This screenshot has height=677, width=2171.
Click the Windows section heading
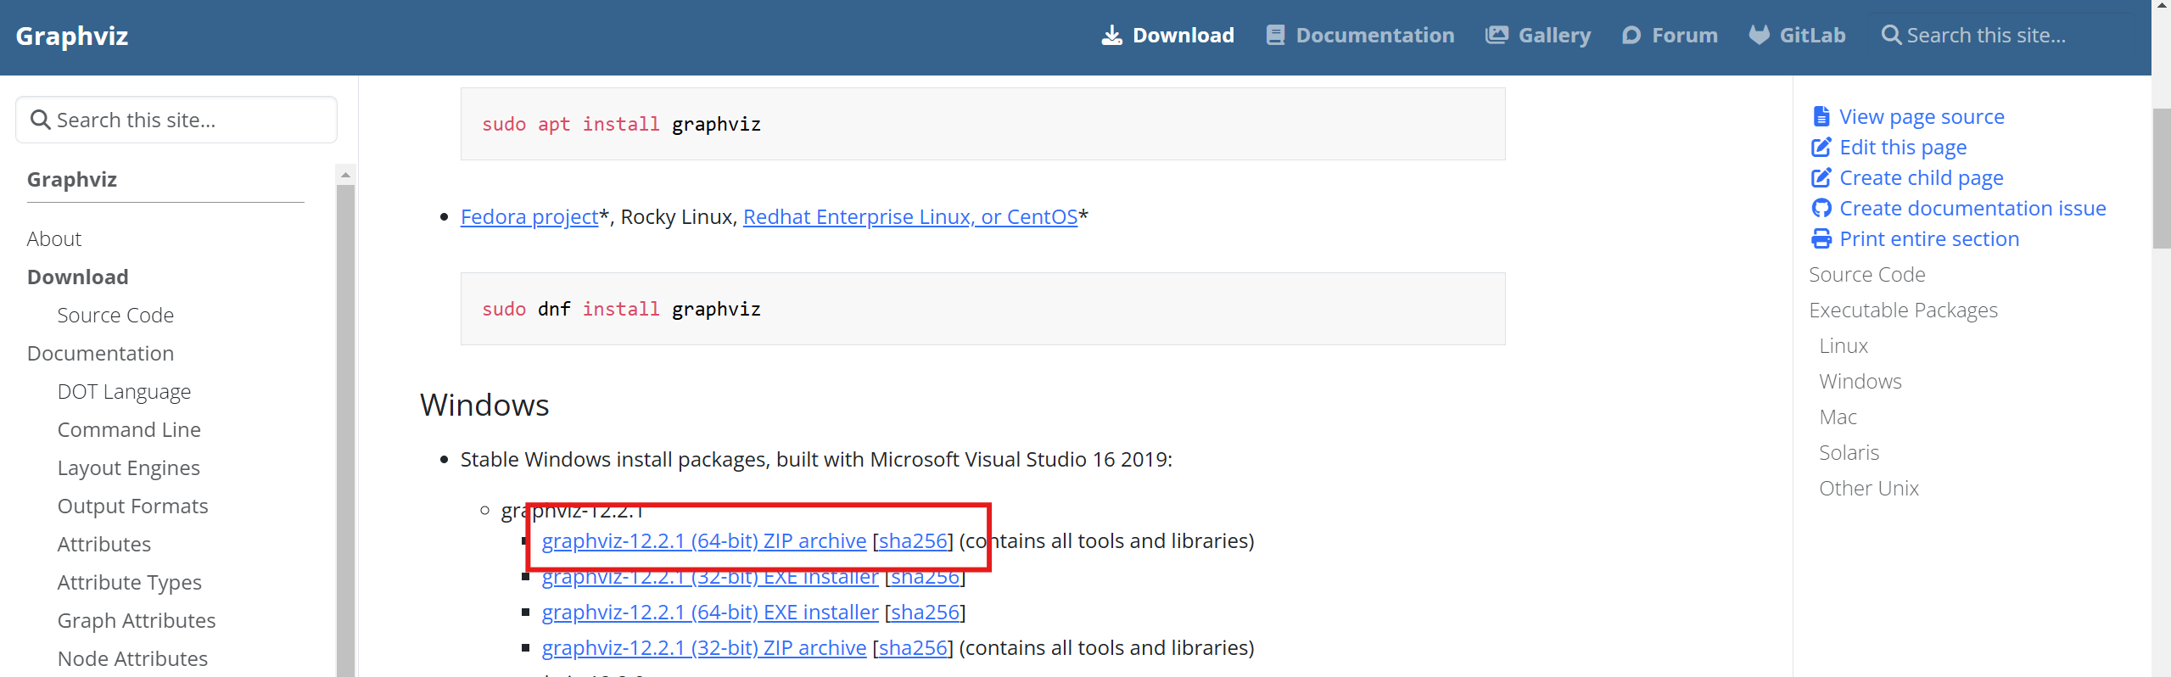coord(484,405)
